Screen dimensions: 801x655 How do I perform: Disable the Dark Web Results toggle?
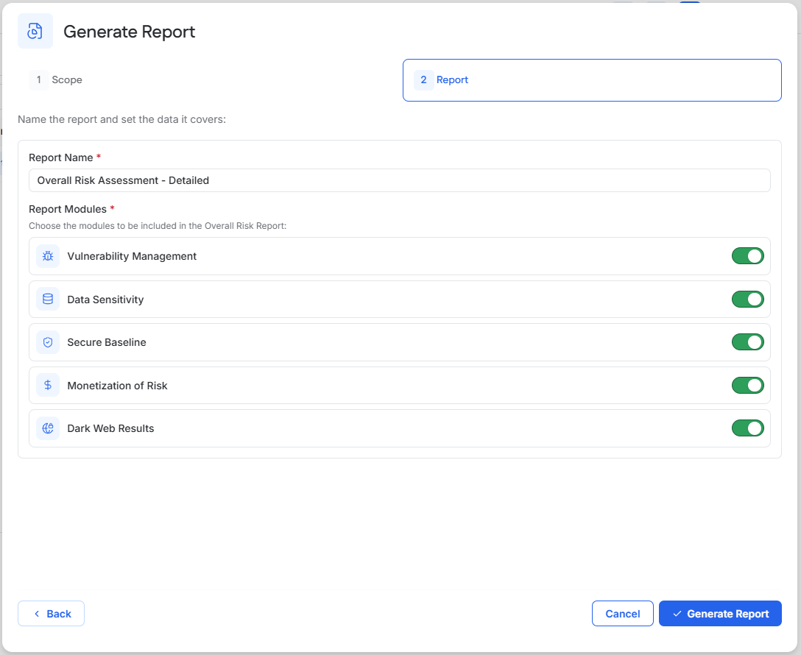747,428
